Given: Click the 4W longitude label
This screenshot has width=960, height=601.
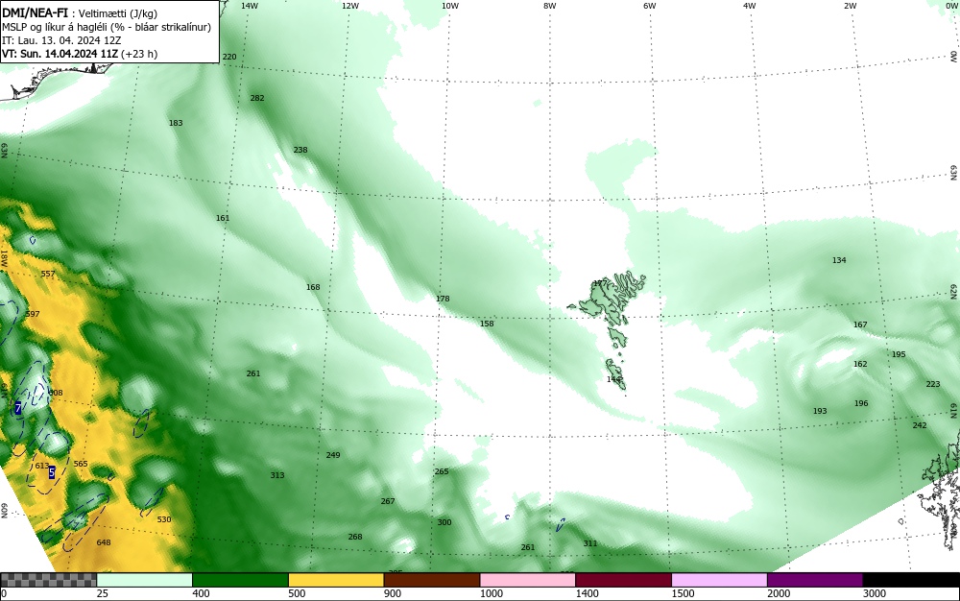Looking at the screenshot, I should pos(750,6).
